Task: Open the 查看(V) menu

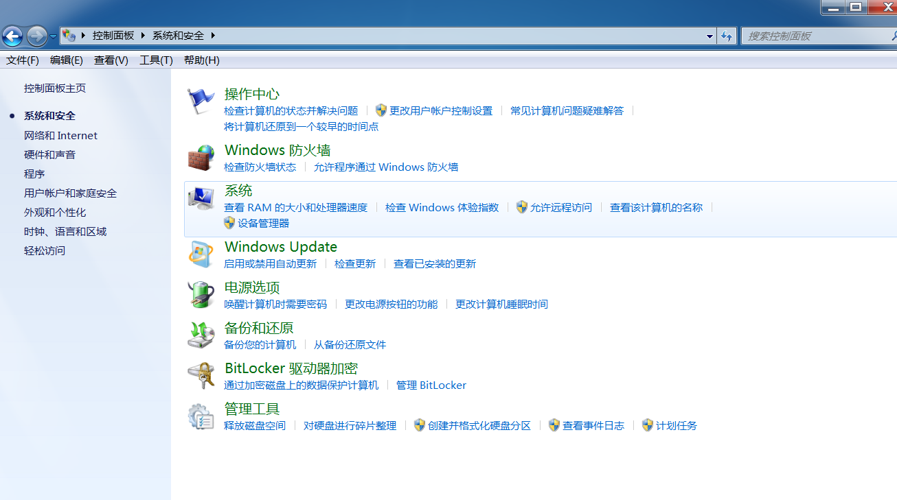Action: click(x=111, y=60)
